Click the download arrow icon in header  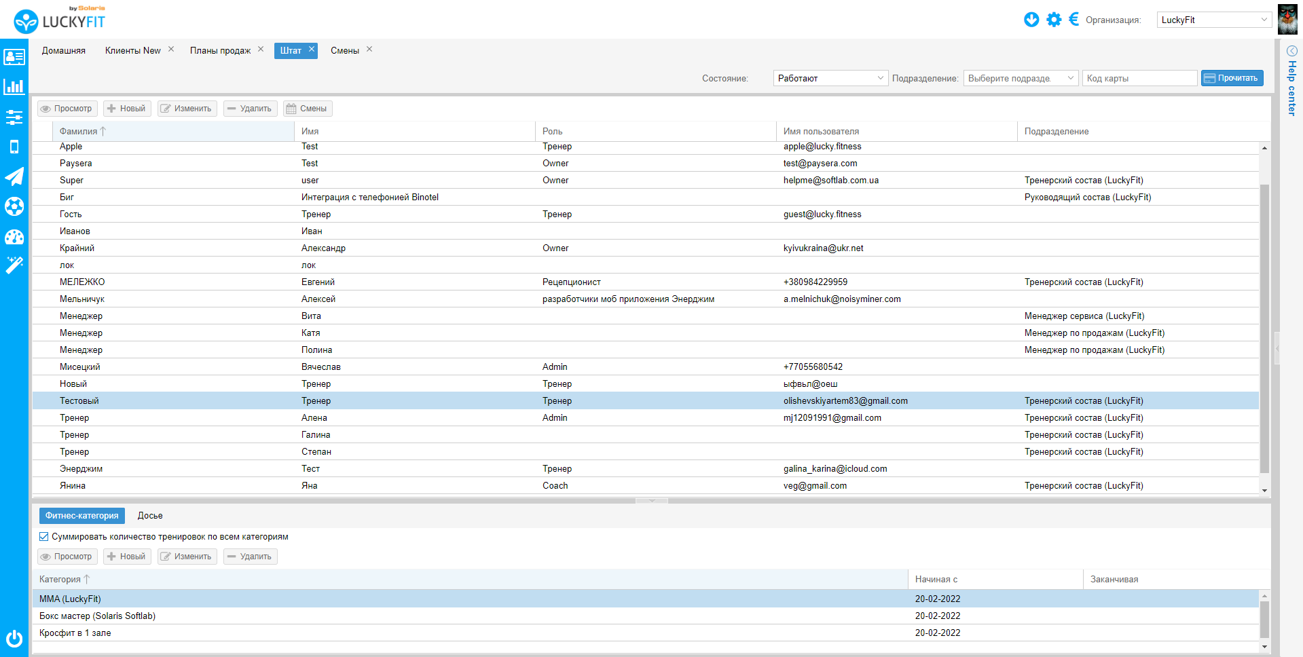click(x=1031, y=20)
